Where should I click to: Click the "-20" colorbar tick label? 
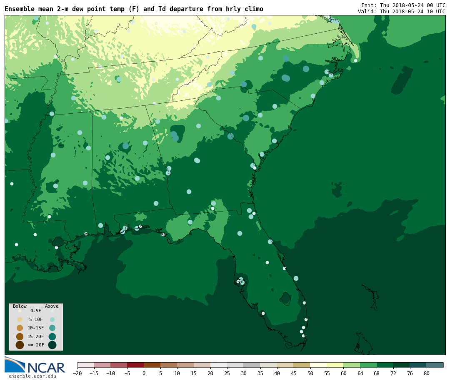(77, 373)
